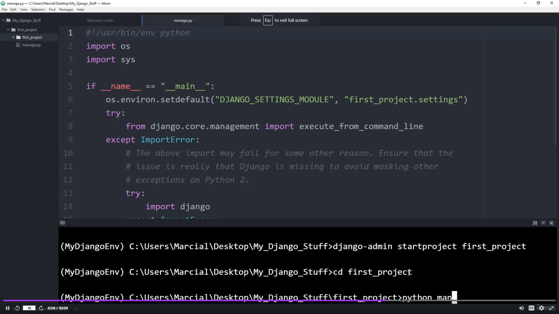
Task: Switch to the Welcome Guide tab
Action: point(100,21)
